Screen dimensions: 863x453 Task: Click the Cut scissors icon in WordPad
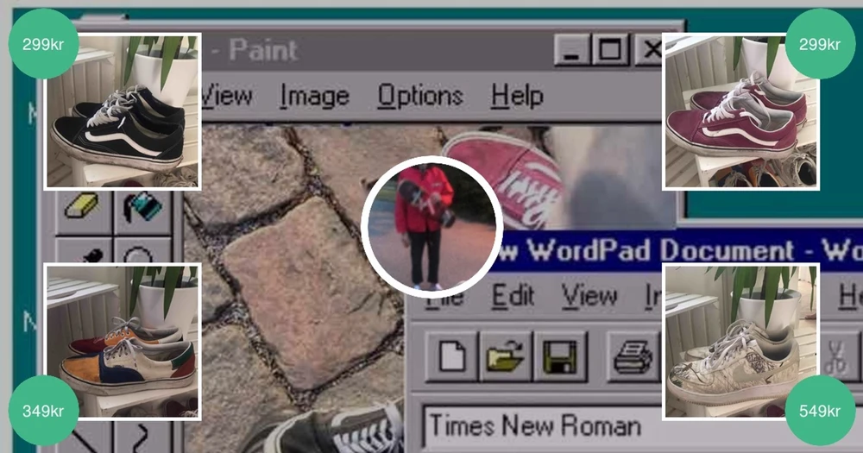click(834, 356)
